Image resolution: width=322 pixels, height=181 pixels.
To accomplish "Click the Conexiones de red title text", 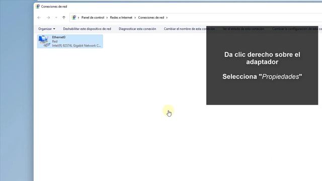I will click(54, 7).
